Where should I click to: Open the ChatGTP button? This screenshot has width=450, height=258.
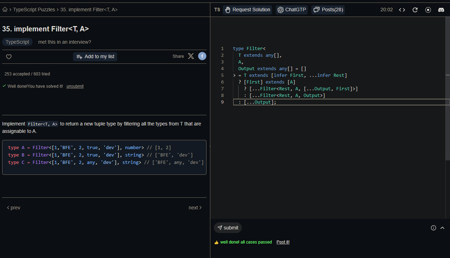(x=292, y=10)
